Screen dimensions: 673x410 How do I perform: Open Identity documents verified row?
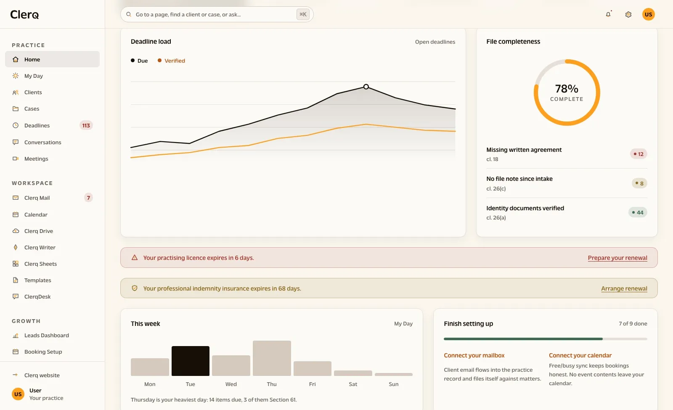(x=567, y=212)
